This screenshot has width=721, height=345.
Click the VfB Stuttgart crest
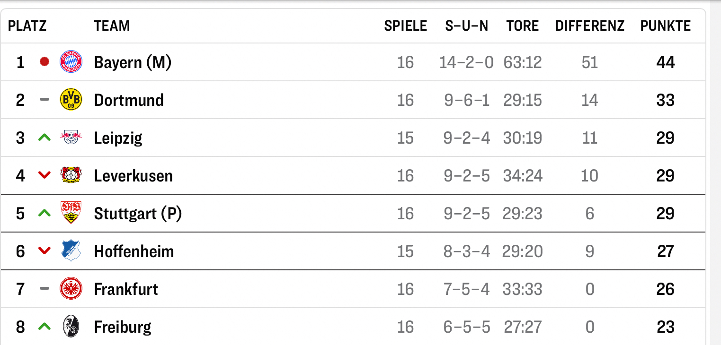71,213
